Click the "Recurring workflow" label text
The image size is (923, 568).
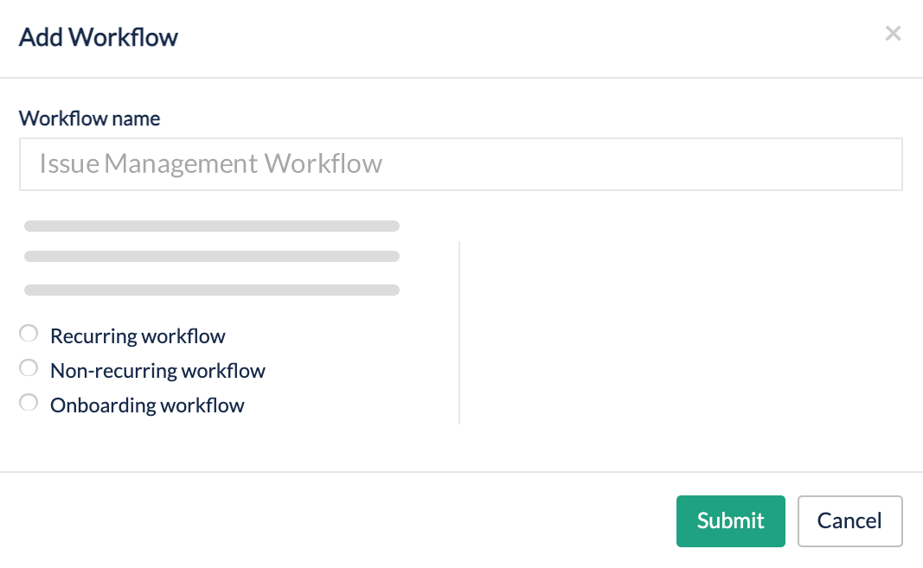pyautogui.click(x=138, y=336)
